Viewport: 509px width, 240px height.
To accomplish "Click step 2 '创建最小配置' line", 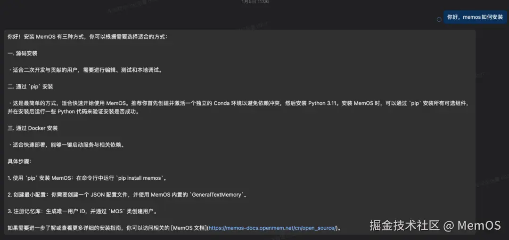I will (127, 195).
